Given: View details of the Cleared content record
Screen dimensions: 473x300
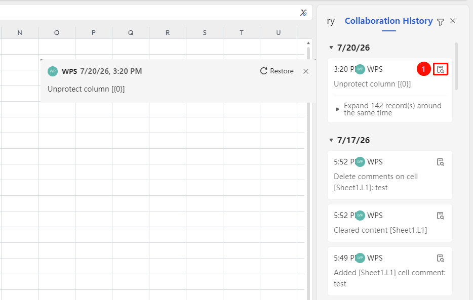Looking at the screenshot, I should click(441, 216).
